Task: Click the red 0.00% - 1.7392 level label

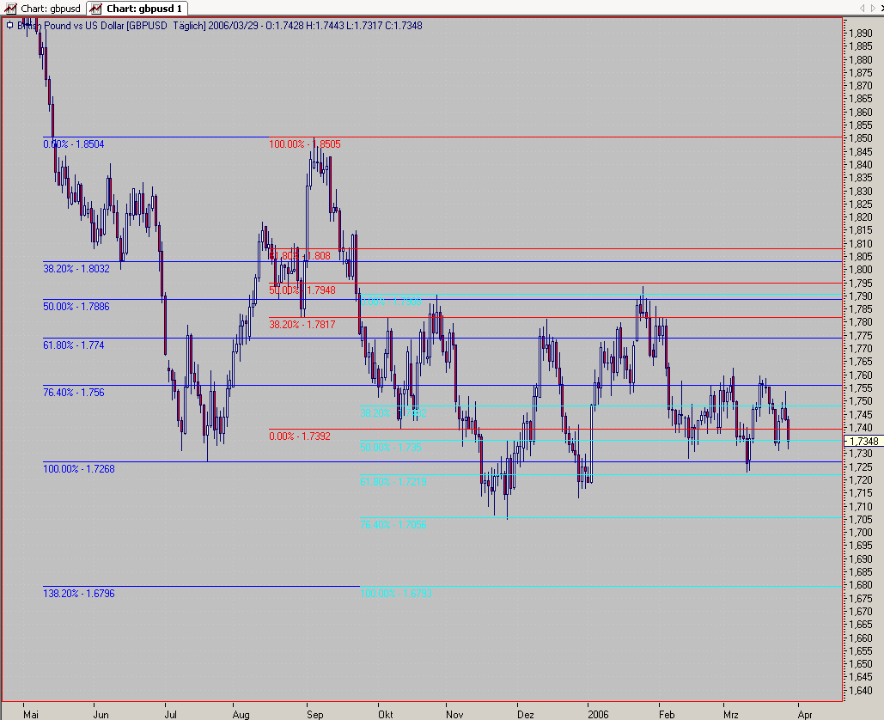Action: [x=299, y=436]
